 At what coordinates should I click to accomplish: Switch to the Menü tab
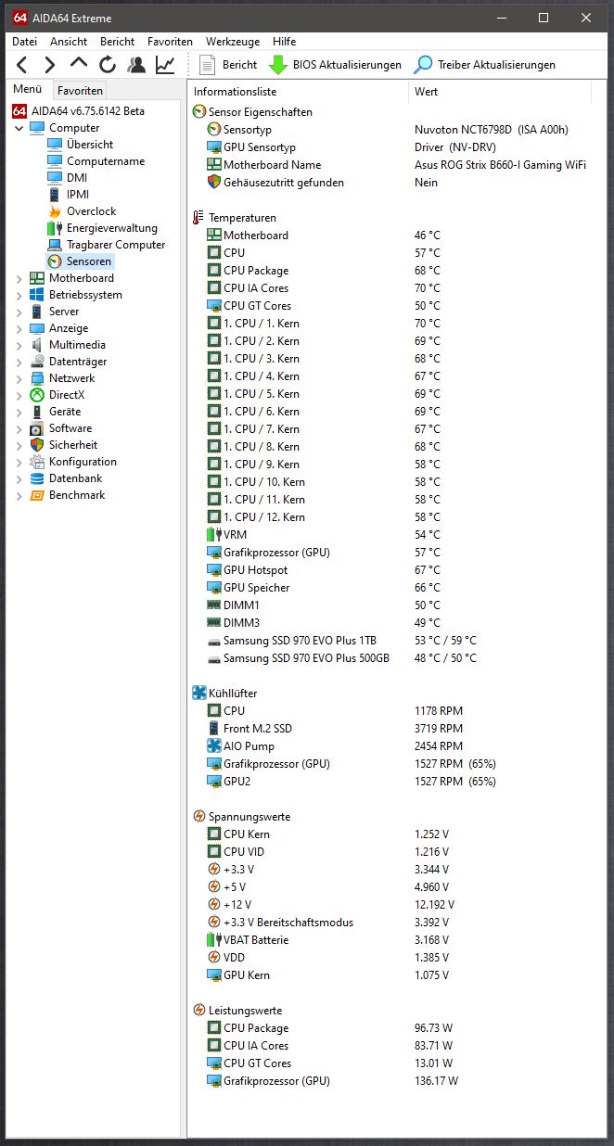click(28, 90)
